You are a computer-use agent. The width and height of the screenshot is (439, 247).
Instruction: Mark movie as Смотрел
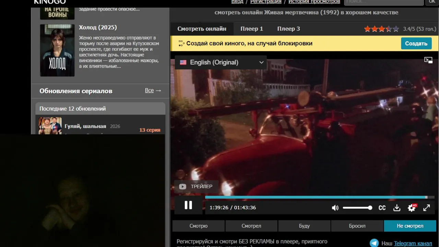click(x=251, y=226)
